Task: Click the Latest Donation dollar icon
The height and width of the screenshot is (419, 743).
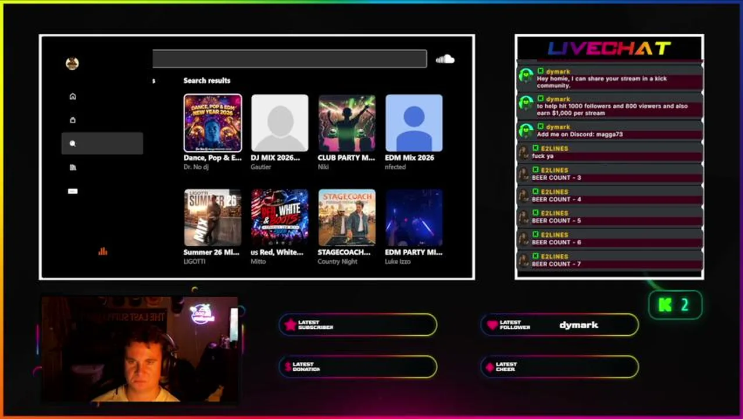Action: [288, 367]
